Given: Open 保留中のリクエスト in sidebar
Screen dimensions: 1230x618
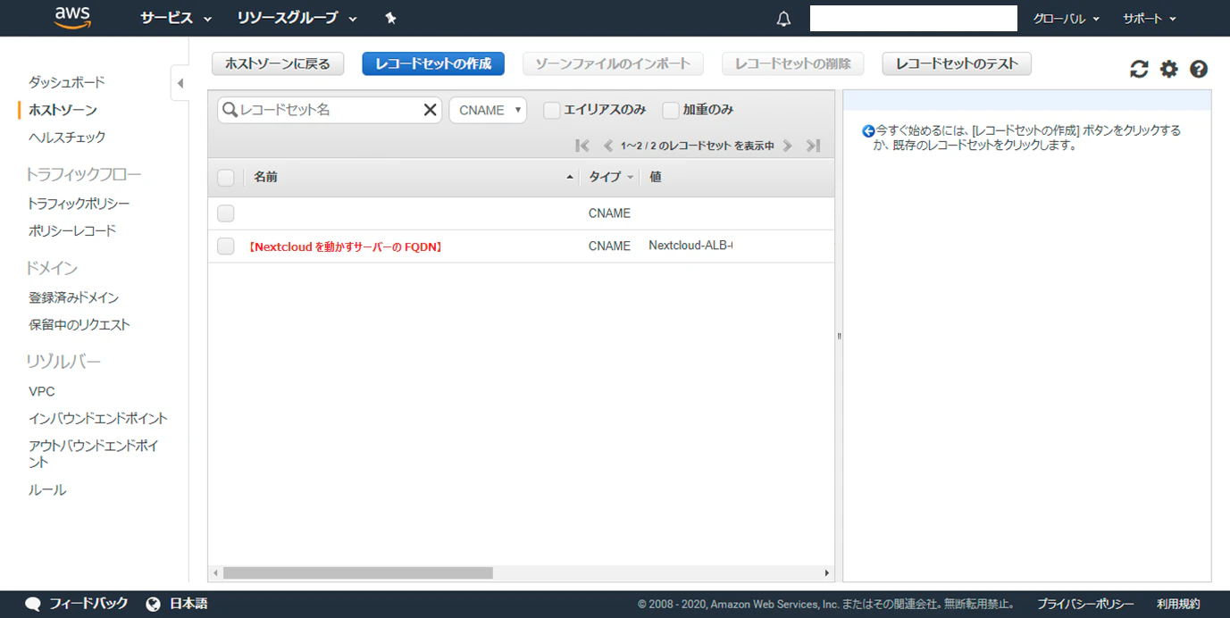Looking at the screenshot, I should click(x=79, y=324).
